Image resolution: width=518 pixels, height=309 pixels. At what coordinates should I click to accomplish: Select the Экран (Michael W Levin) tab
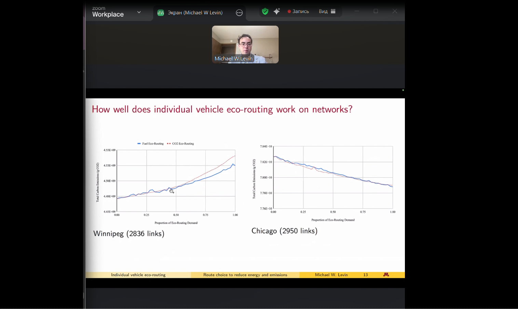(195, 13)
